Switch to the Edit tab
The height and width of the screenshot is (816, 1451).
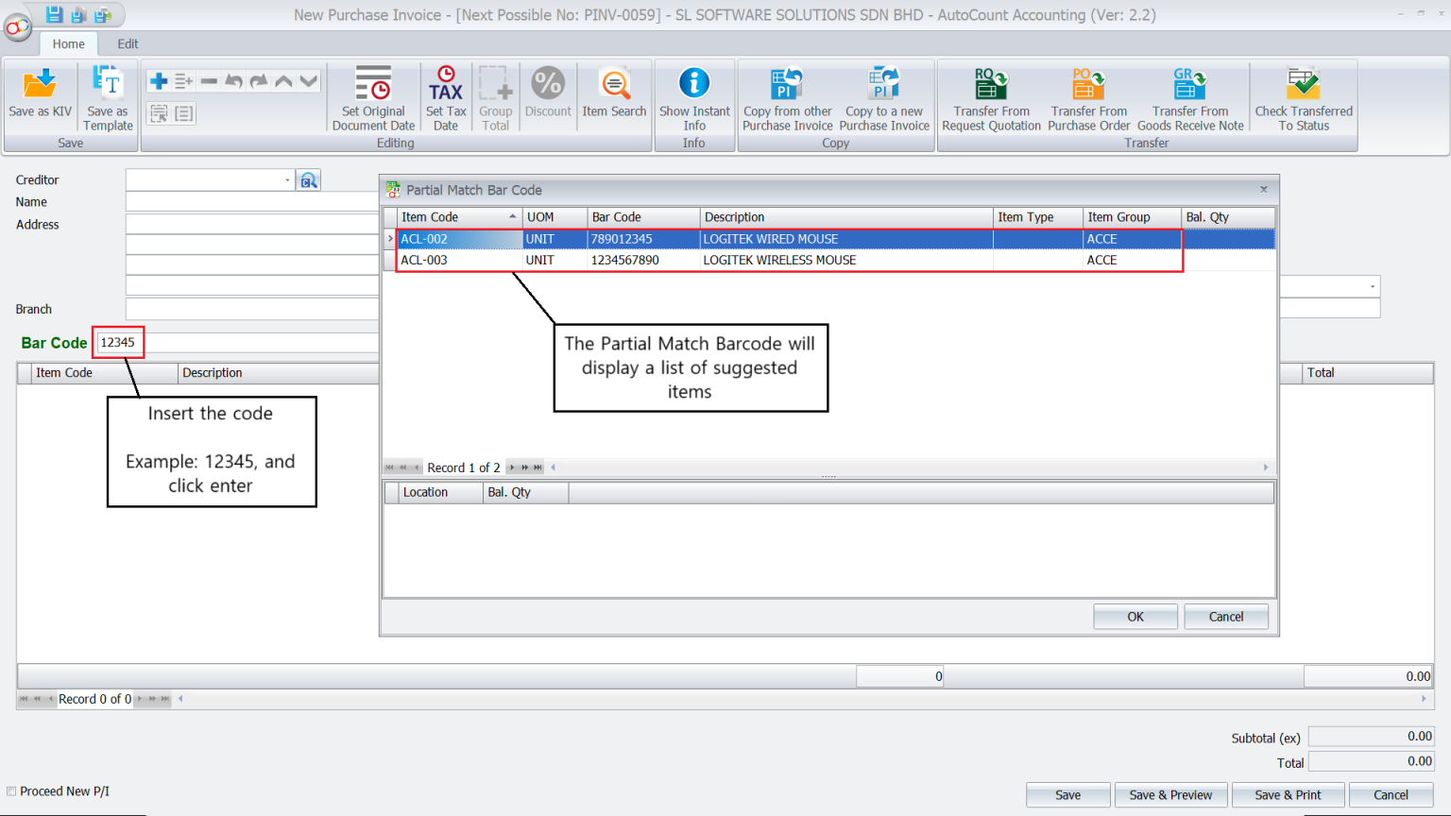coord(127,43)
